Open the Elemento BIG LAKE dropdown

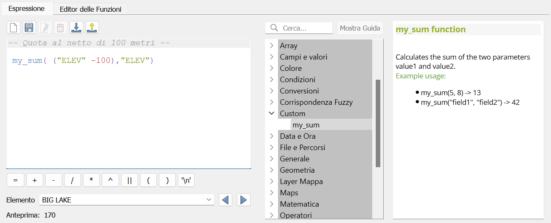(127, 200)
